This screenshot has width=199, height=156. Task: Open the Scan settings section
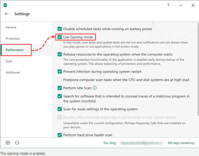tap(9, 61)
